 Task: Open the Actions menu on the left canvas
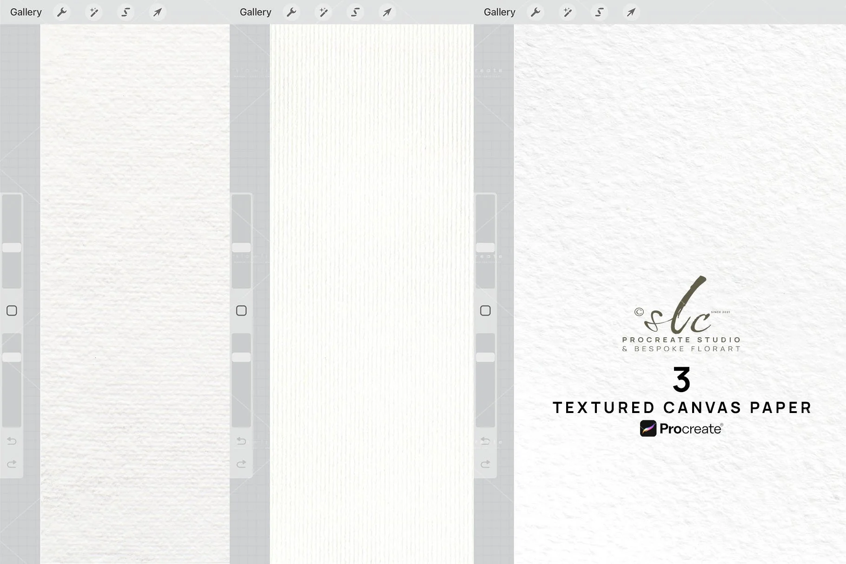[x=62, y=12]
